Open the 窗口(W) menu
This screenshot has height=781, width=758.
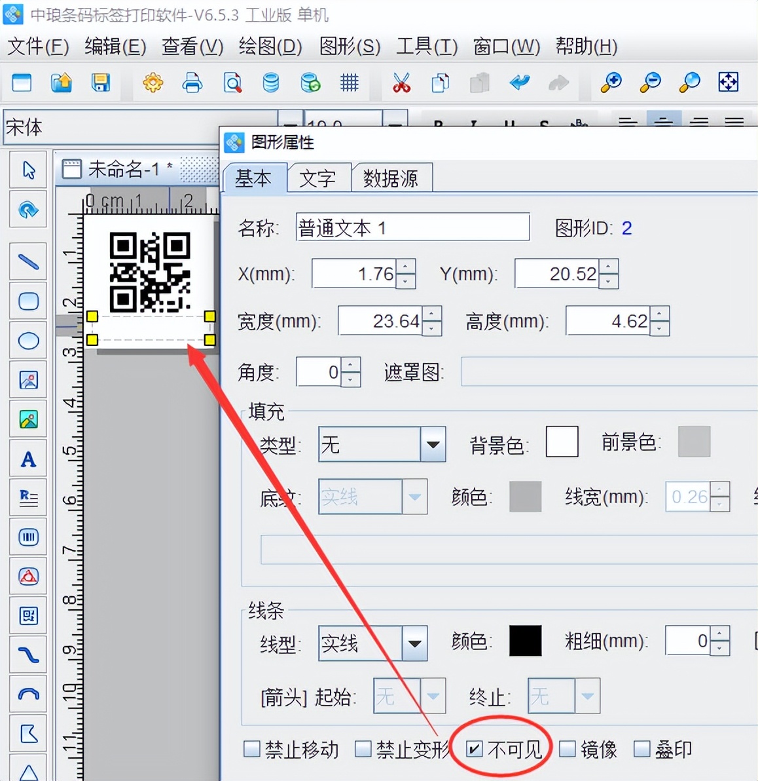(x=506, y=47)
